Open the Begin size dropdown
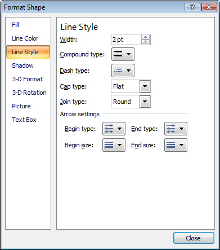220x250 pixels. pyautogui.click(x=114, y=145)
